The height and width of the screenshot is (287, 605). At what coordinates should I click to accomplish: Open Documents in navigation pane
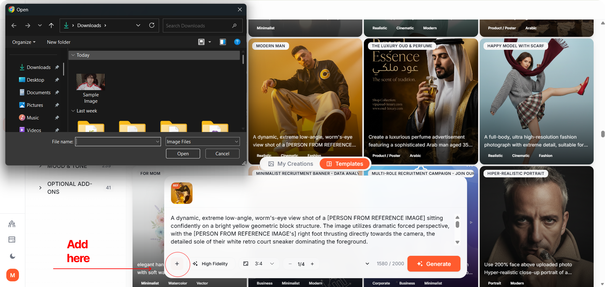(x=39, y=93)
